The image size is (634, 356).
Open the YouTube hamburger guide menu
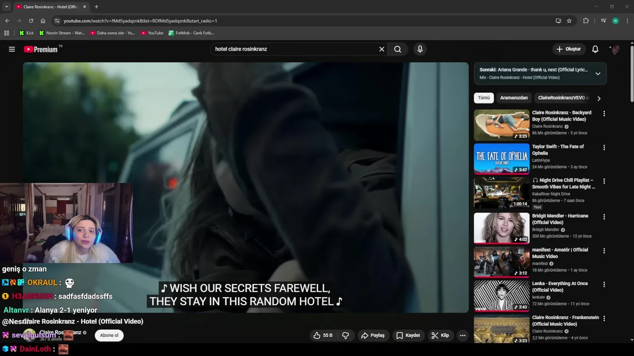click(x=12, y=49)
